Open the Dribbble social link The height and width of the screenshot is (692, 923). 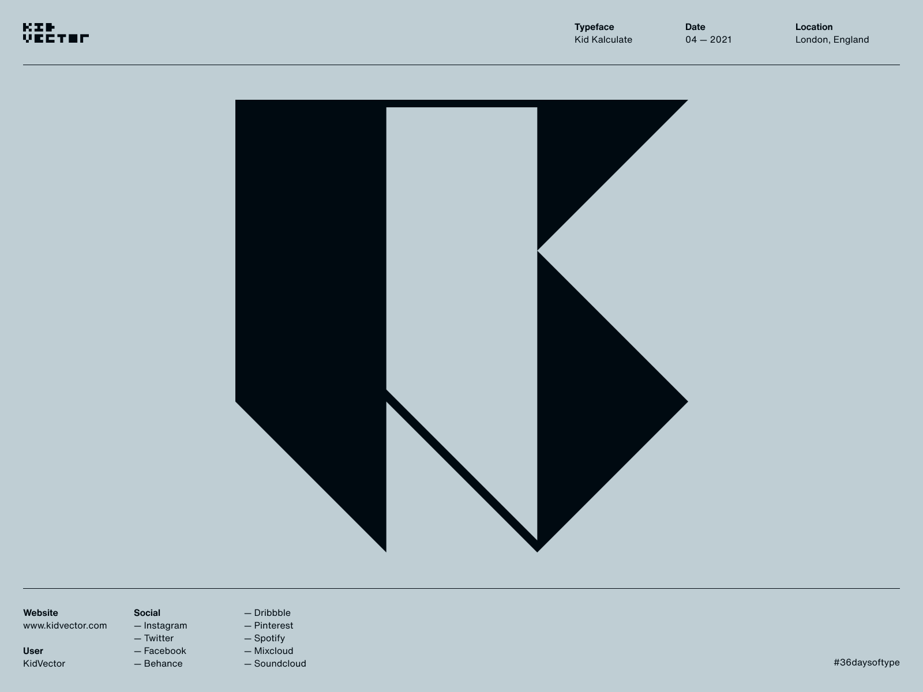(x=272, y=612)
